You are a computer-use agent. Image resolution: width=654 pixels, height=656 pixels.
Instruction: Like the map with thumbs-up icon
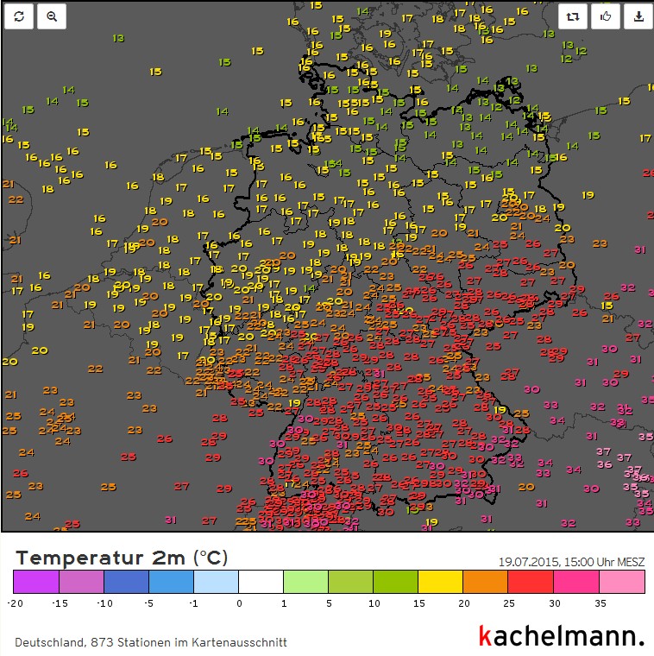click(606, 16)
